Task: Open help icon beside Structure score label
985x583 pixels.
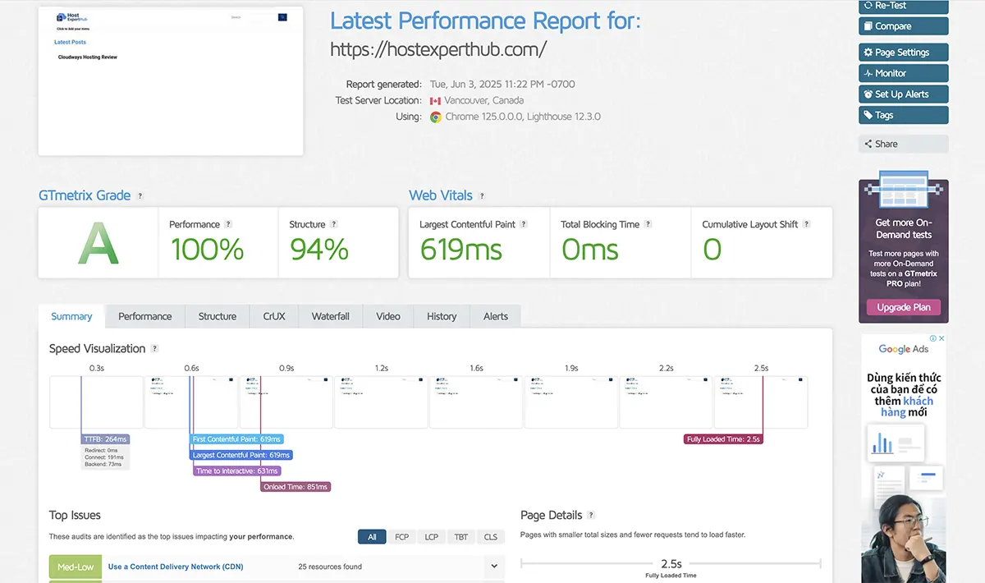Action: click(334, 224)
